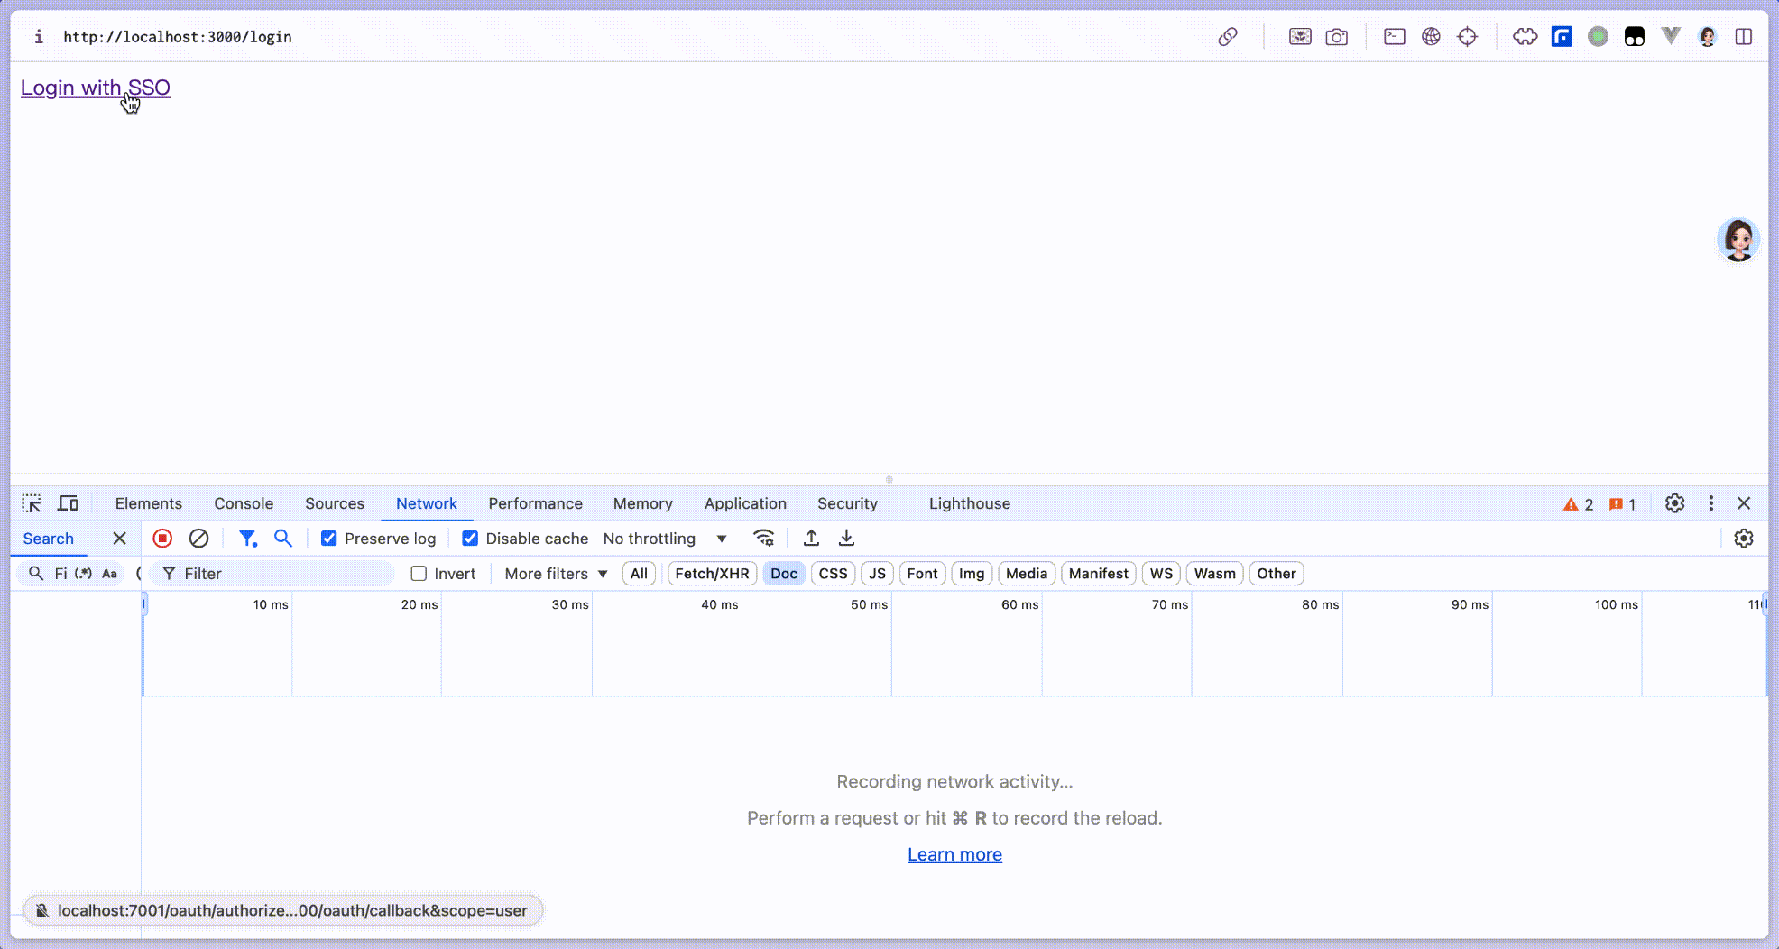This screenshot has width=1779, height=949.
Task: Select the Fetch/XHR filter button
Action: [712, 574]
